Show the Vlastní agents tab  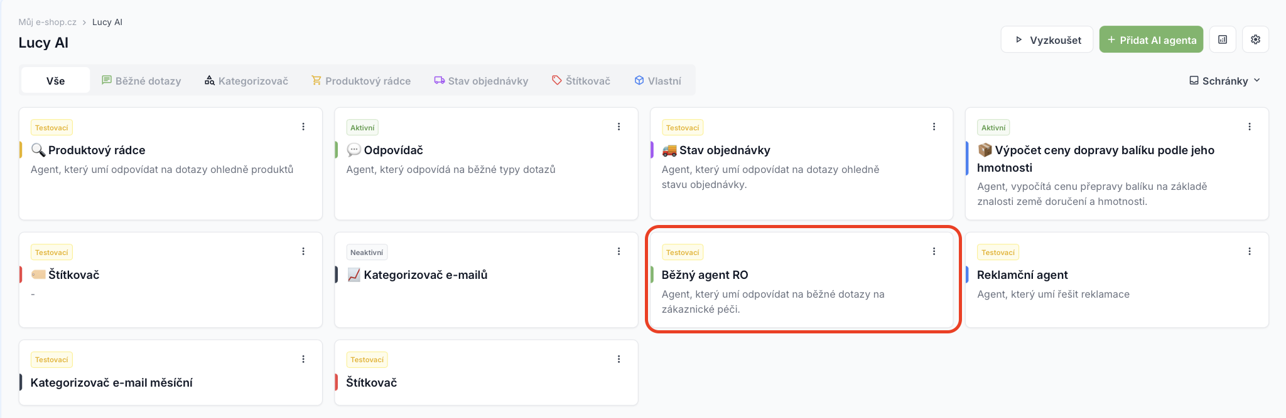[x=657, y=81]
